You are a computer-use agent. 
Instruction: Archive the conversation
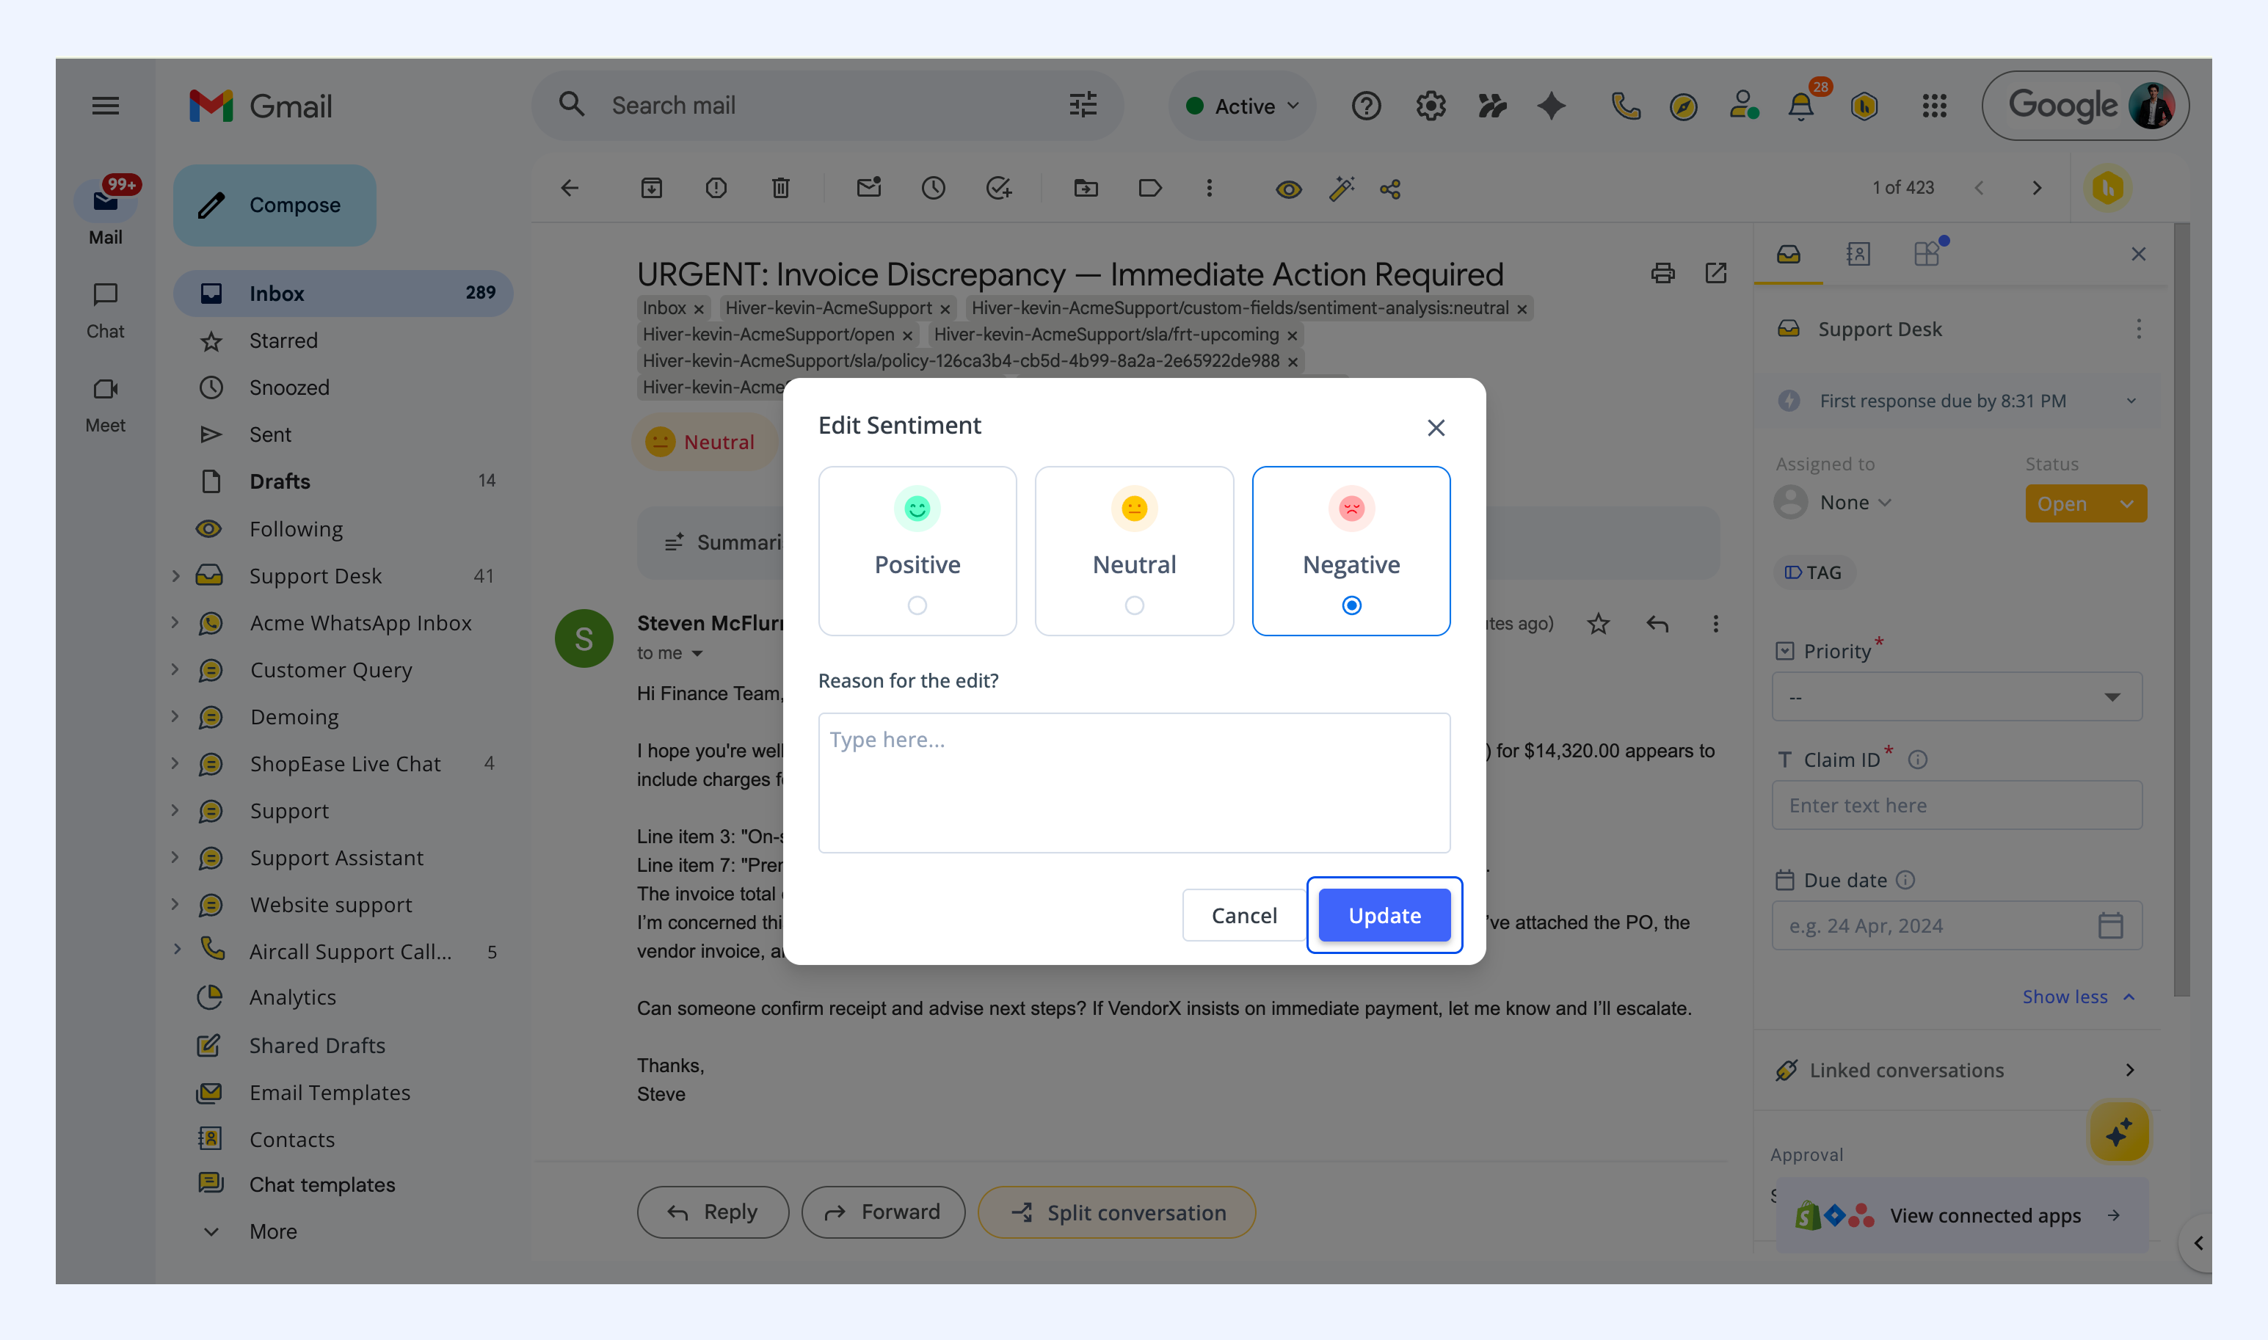651,188
